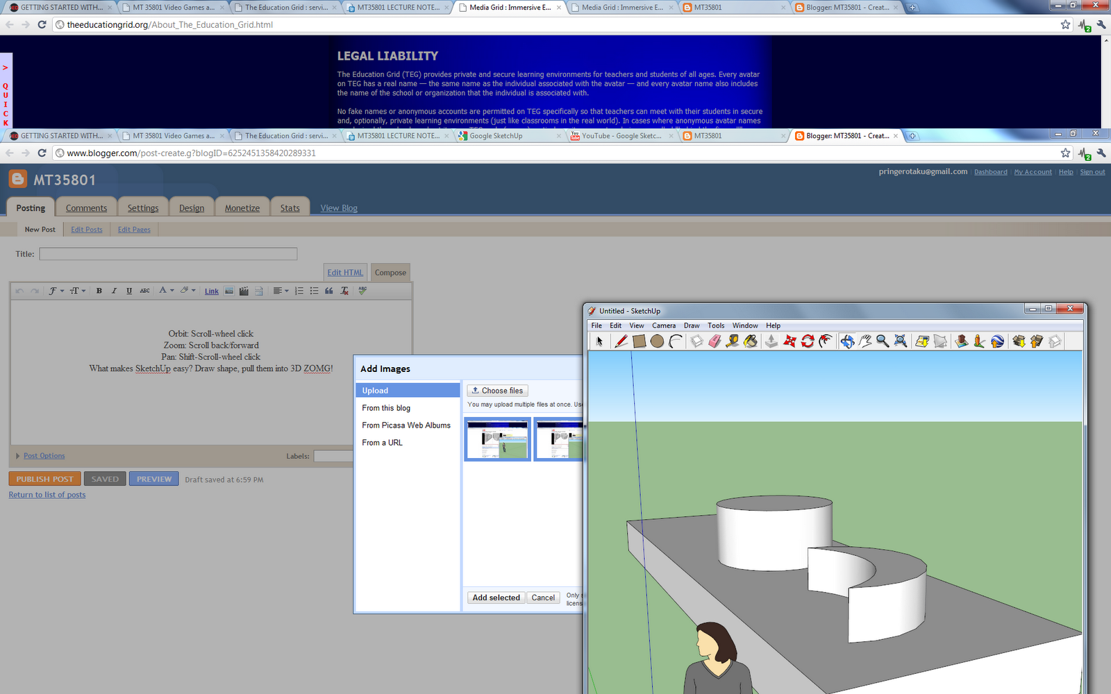Select the Eraser tool in SketchUp
This screenshot has height=694, width=1111.
[x=714, y=341]
